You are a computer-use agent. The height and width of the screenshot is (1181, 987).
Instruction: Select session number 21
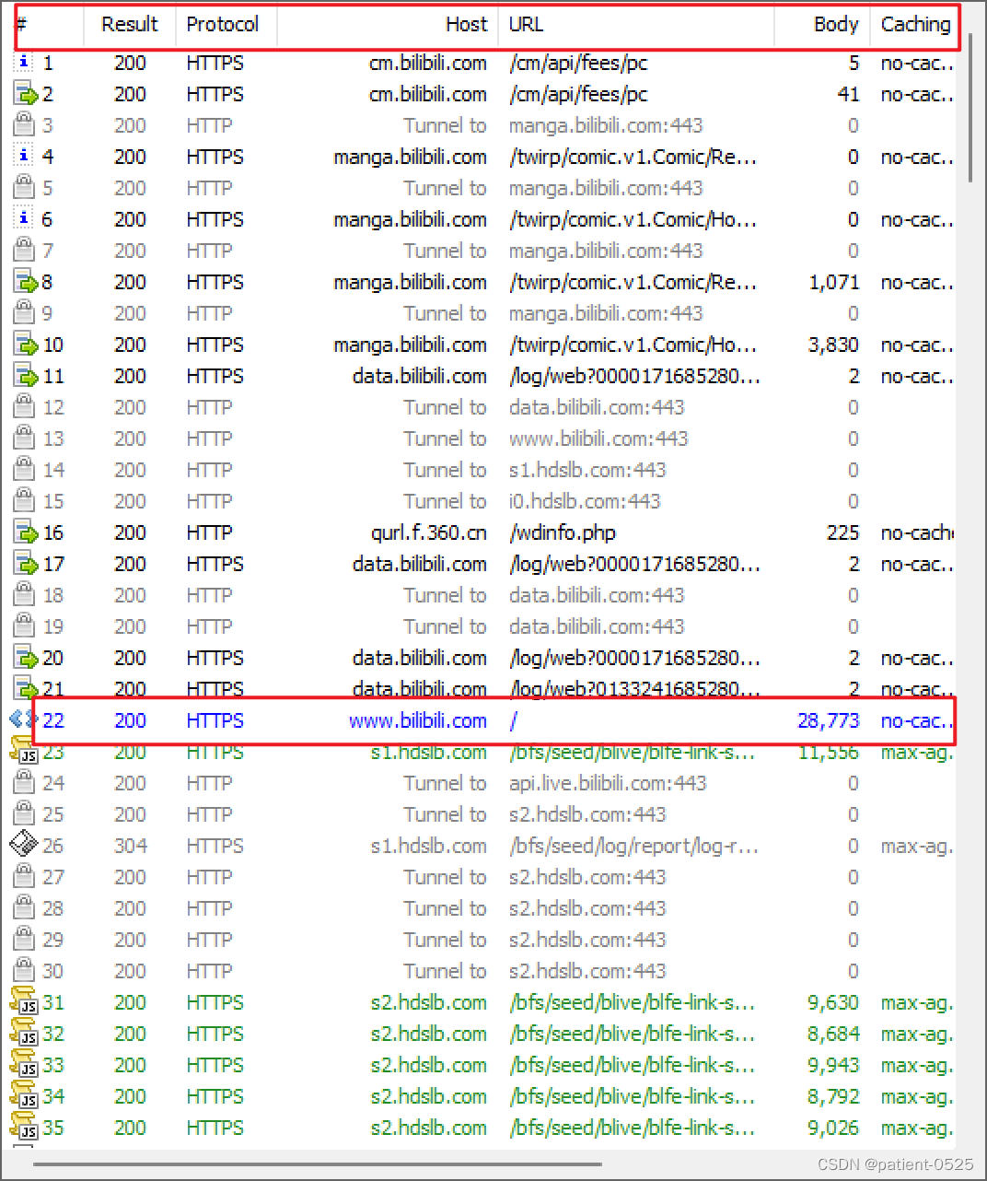pos(53,689)
